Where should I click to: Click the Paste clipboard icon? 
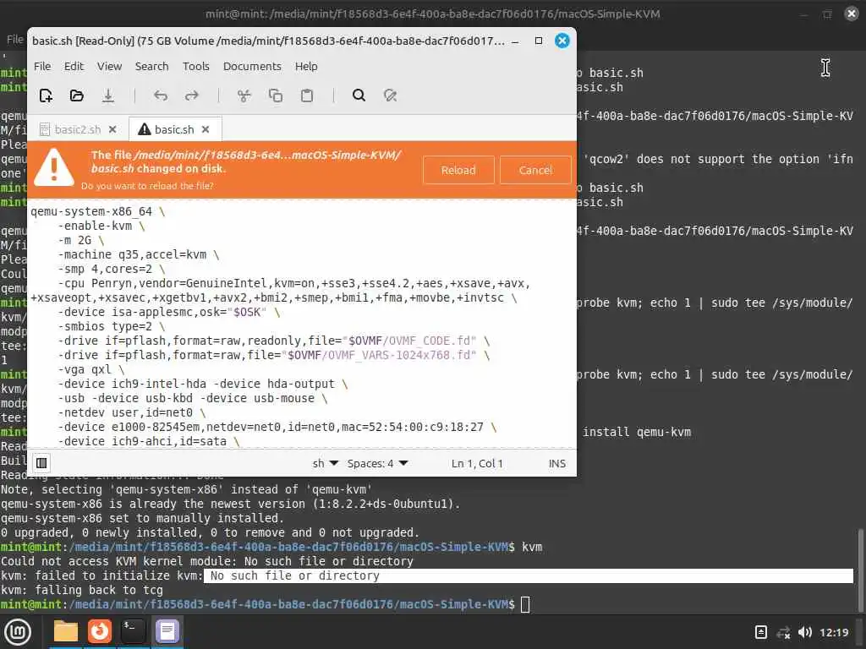click(306, 95)
